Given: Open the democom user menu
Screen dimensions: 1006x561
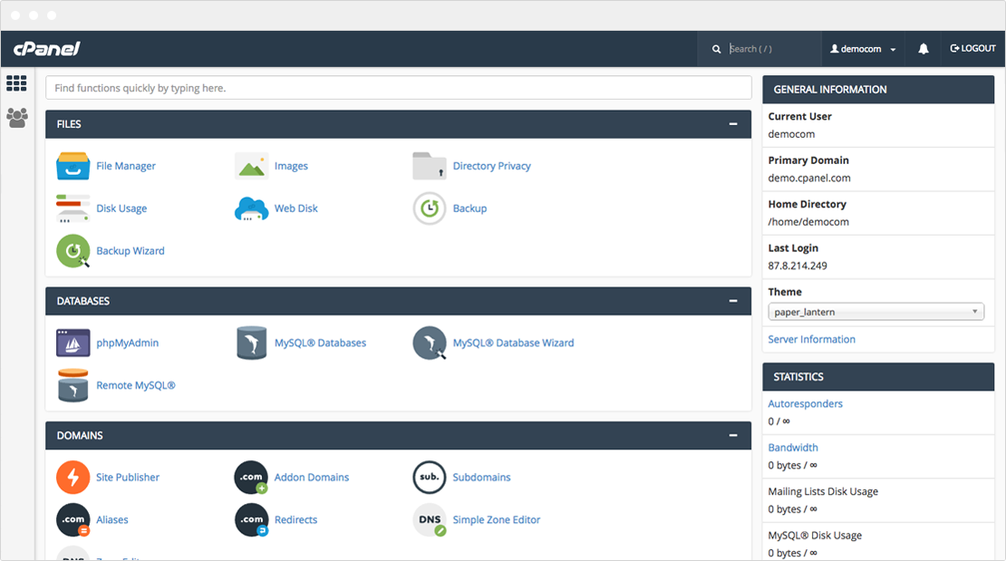Looking at the screenshot, I should 863,49.
